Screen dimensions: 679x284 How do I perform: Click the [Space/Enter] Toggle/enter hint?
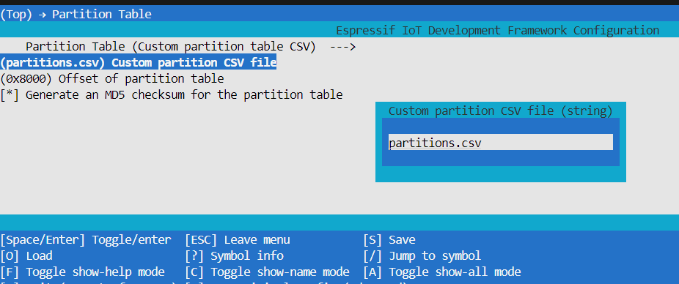[86, 239]
